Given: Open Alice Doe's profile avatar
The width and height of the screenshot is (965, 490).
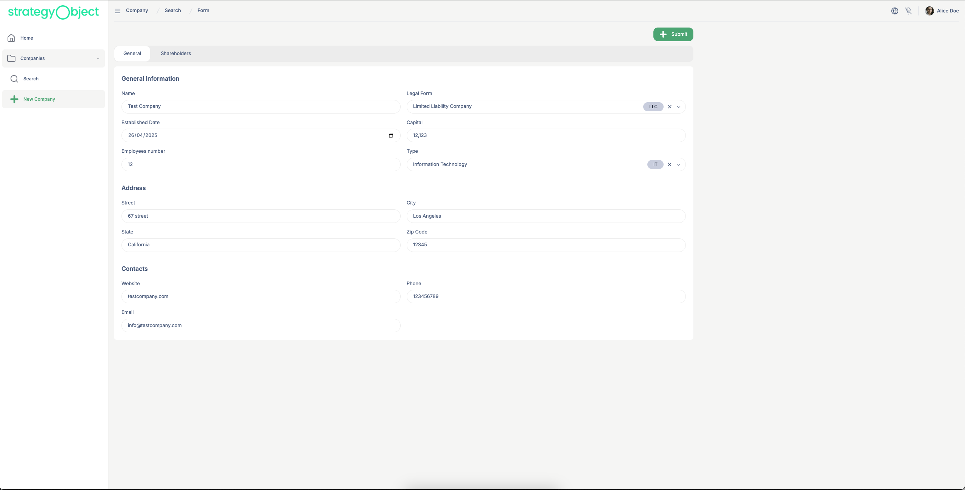Looking at the screenshot, I should click(x=930, y=11).
